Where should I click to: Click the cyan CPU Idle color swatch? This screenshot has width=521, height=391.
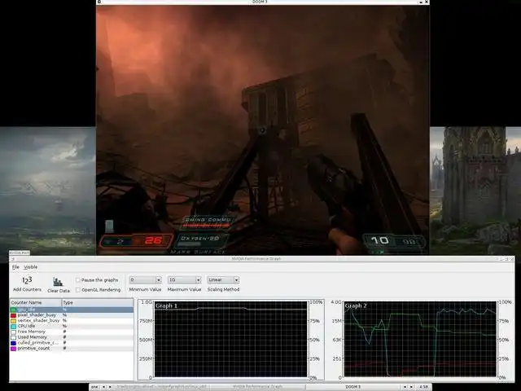(13, 327)
